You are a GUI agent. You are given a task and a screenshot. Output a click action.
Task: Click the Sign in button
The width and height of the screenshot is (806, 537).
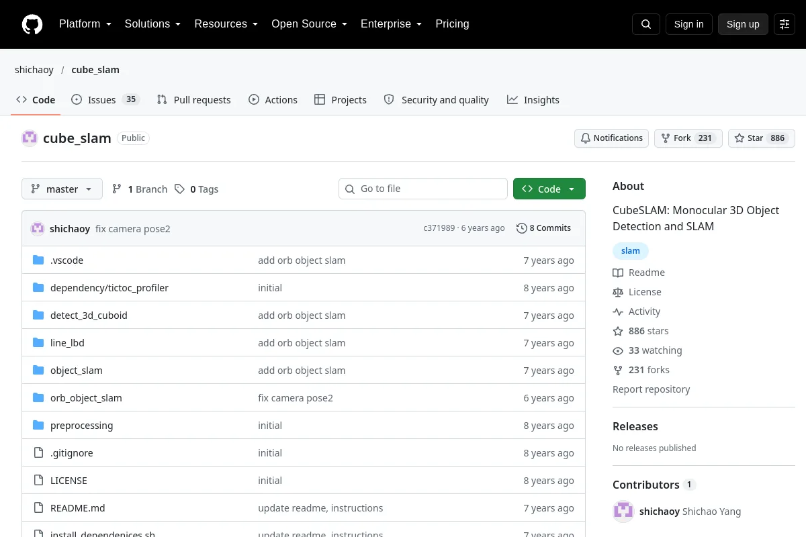[689, 24]
